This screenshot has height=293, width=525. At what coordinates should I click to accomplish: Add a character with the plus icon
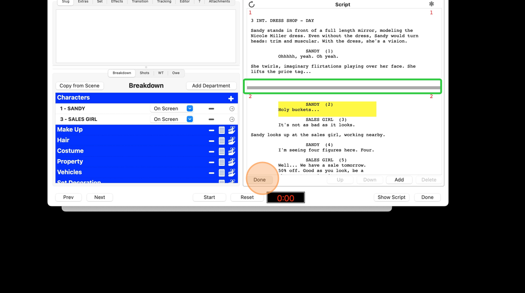tap(231, 98)
